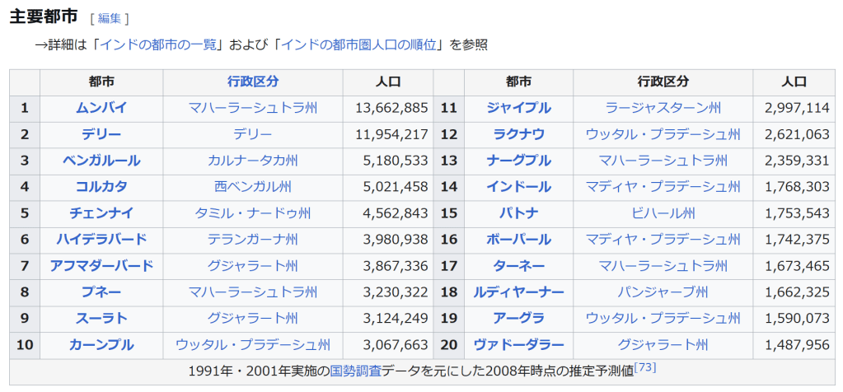This screenshot has height=392, width=843.
Task: Select the ベンガルール city link
Action: tap(101, 161)
